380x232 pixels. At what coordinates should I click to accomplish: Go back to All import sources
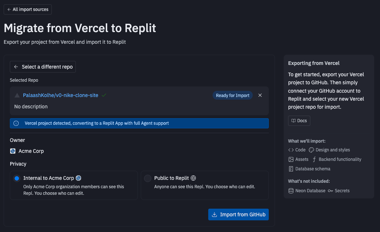click(x=28, y=9)
